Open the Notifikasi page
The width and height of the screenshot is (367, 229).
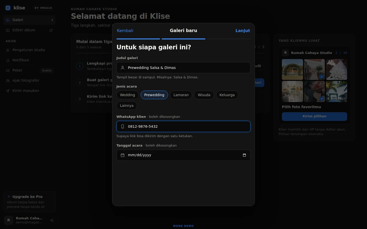(30, 60)
